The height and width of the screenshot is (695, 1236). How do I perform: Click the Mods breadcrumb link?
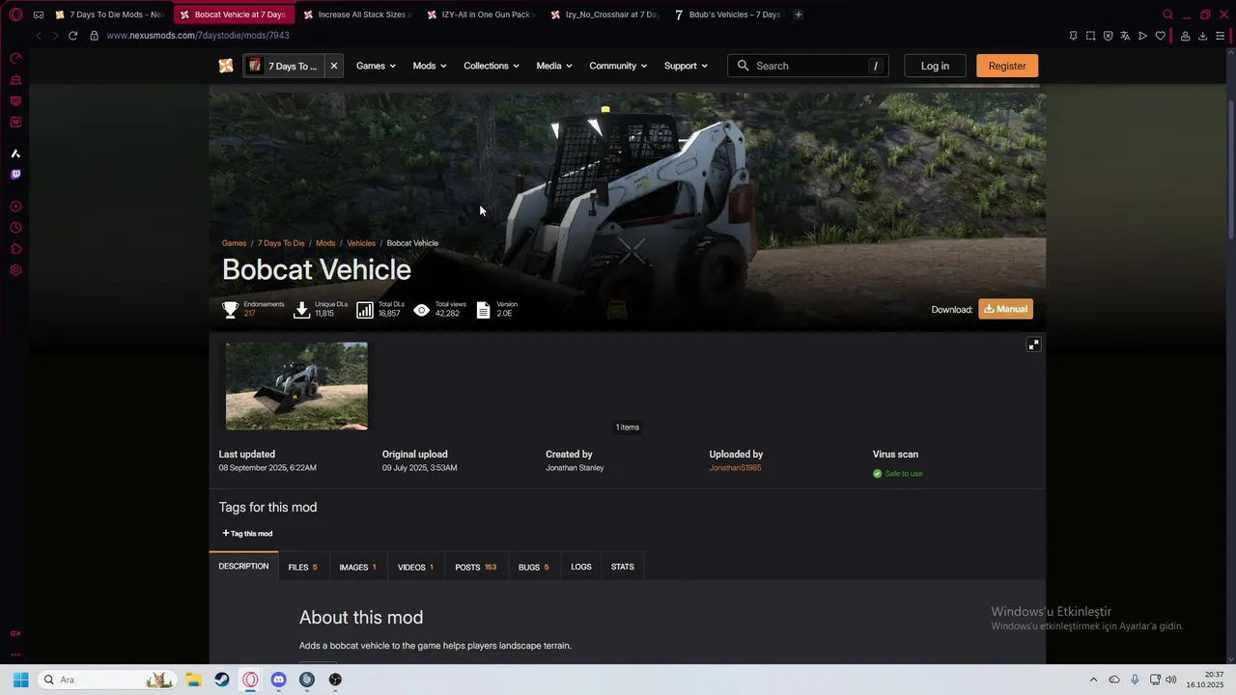click(325, 243)
